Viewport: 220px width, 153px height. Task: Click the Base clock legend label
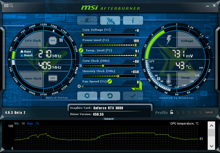tap(26, 51)
